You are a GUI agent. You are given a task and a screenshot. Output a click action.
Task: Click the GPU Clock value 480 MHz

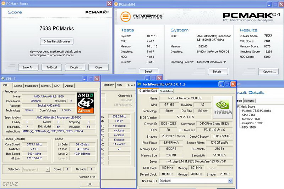(x=167, y=168)
